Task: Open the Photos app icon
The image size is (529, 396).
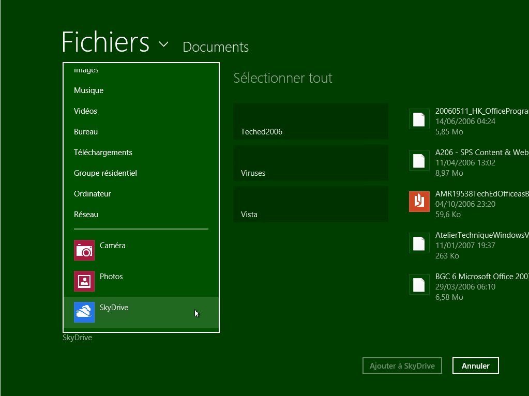Action: [x=84, y=281]
